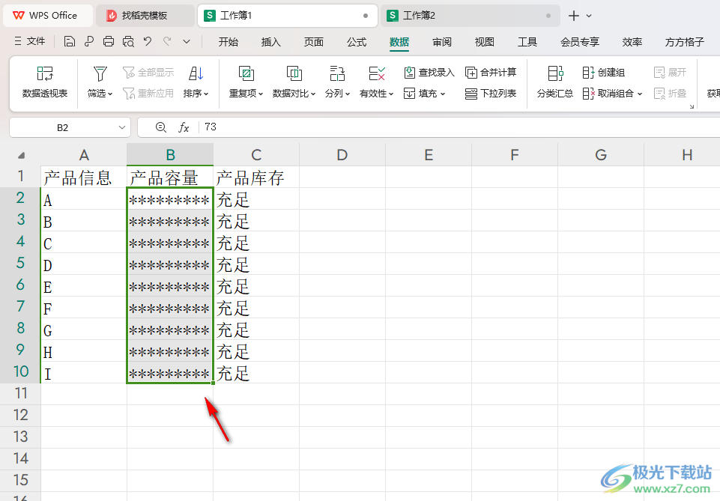The image size is (720, 501).
Task: Click the save icon in quick toolbar
Action: click(x=70, y=42)
